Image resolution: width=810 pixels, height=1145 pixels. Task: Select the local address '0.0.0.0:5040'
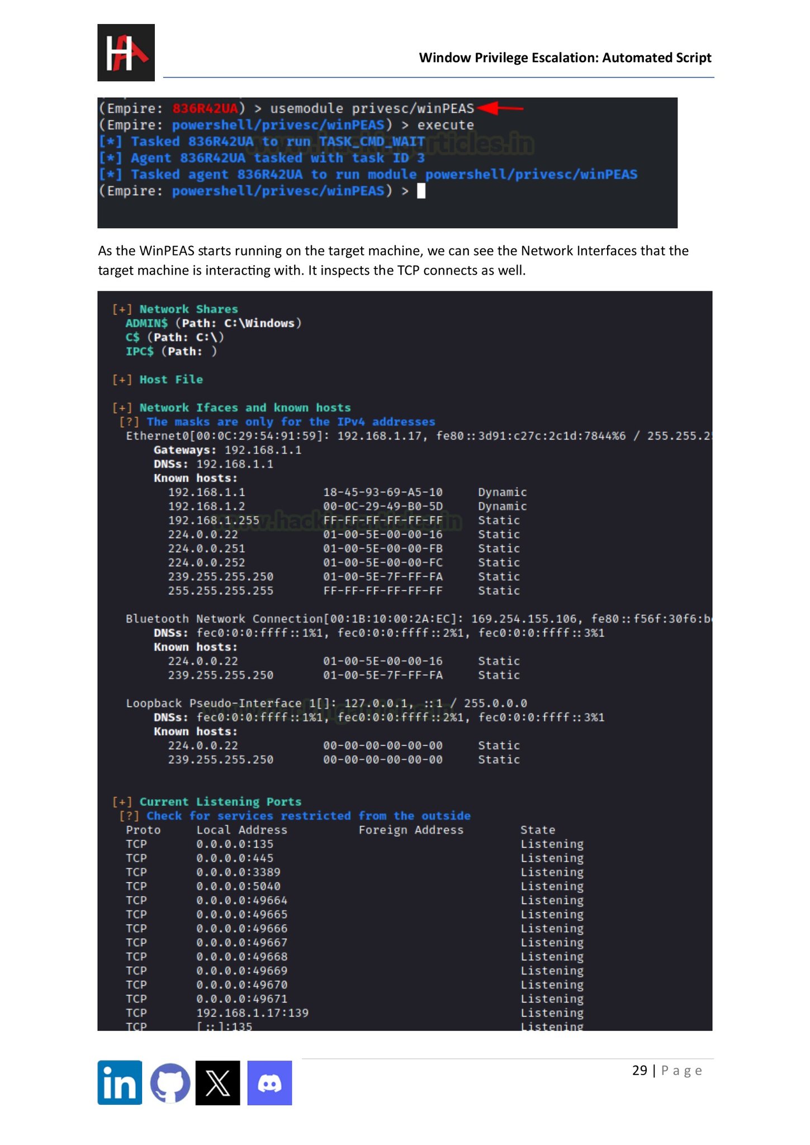pyautogui.click(x=238, y=886)
